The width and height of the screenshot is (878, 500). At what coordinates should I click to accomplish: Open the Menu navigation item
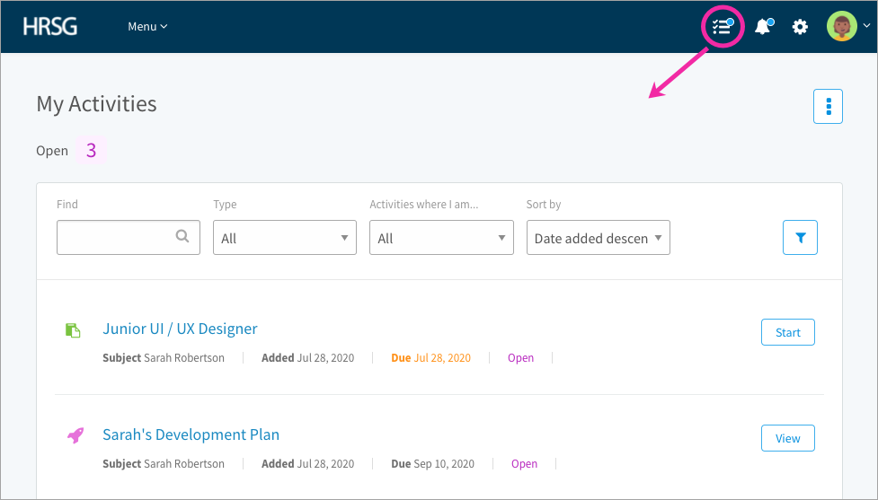147,26
